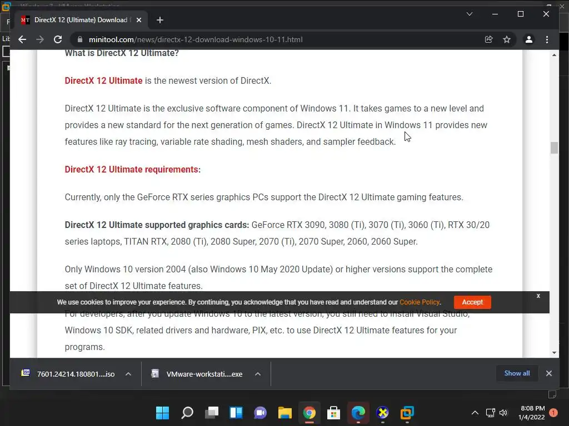
Task: Reload the minitool page
Action: [58, 39]
